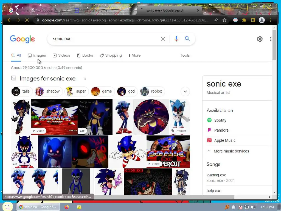Filter images by the game chip
The height and width of the screenshot is (211, 281).
coord(103,91)
